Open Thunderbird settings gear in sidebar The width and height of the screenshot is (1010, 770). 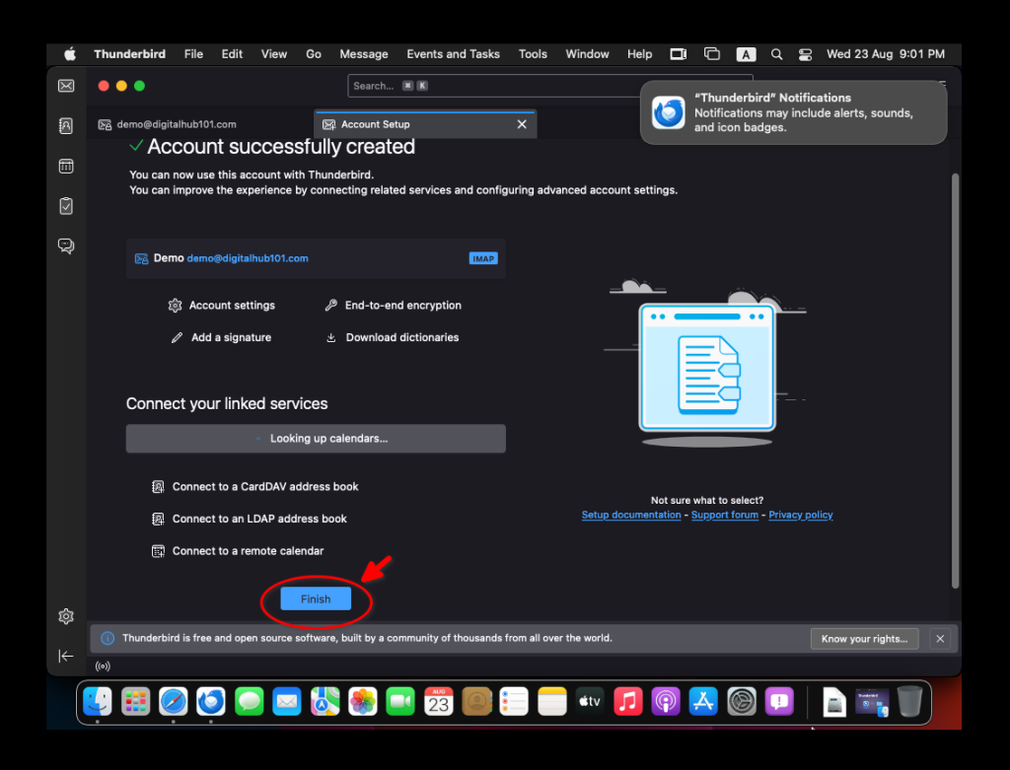click(x=66, y=616)
